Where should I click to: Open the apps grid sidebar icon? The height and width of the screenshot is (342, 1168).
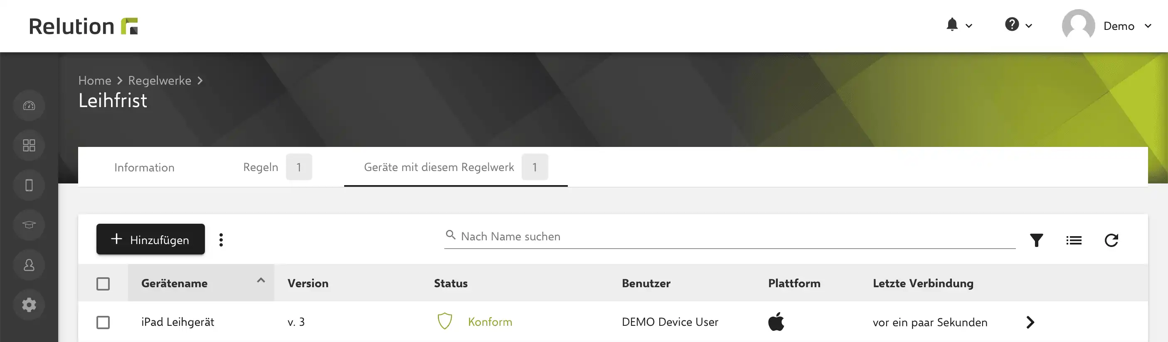(x=29, y=145)
